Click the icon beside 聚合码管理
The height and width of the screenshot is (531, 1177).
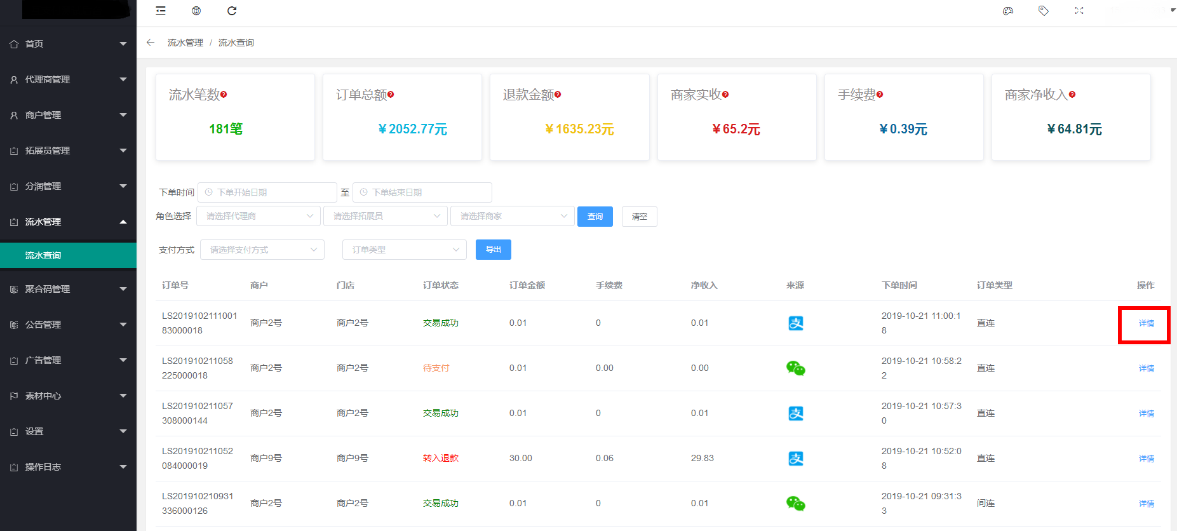click(14, 289)
